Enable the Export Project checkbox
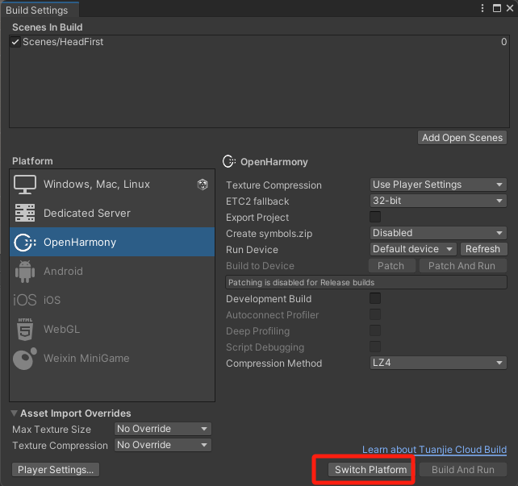 [375, 217]
